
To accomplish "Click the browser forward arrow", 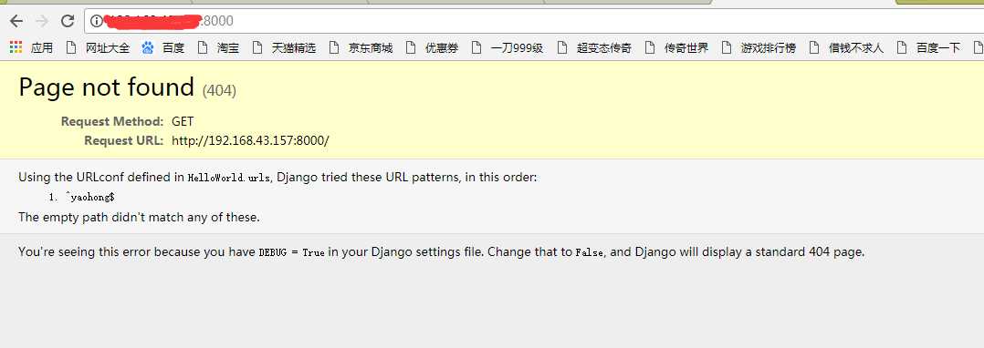I will (42, 21).
